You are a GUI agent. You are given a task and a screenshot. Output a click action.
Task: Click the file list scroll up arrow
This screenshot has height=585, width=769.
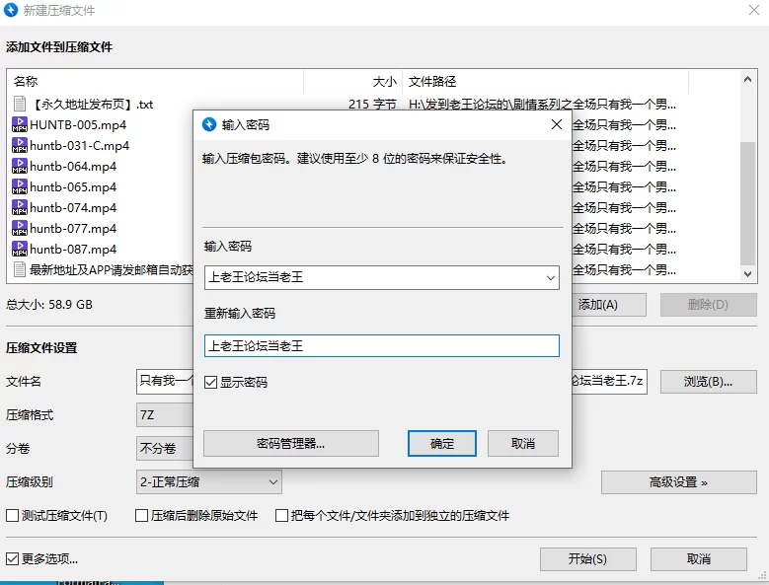tap(747, 79)
